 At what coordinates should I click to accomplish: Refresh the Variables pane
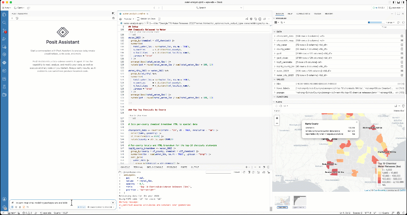(x=398, y=22)
